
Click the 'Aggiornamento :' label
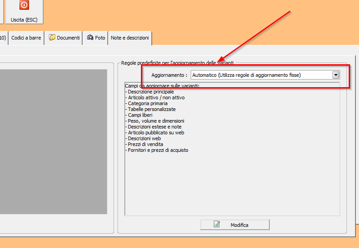(x=169, y=75)
